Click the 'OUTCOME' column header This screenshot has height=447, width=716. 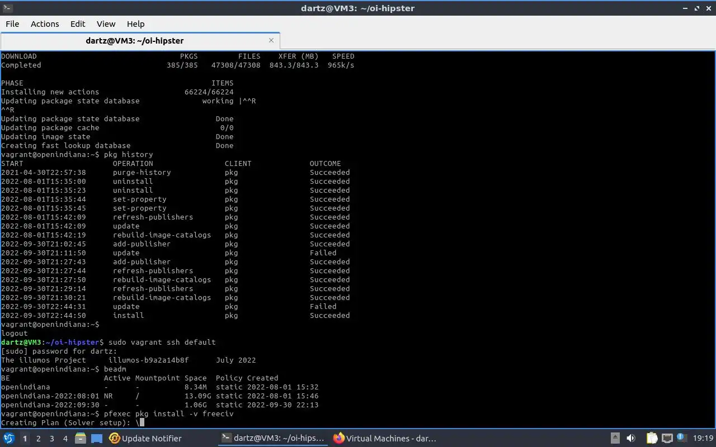point(326,164)
